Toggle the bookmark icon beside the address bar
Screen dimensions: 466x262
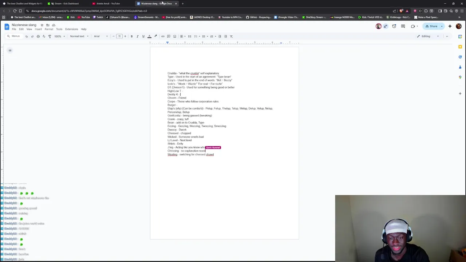(x=20, y=11)
